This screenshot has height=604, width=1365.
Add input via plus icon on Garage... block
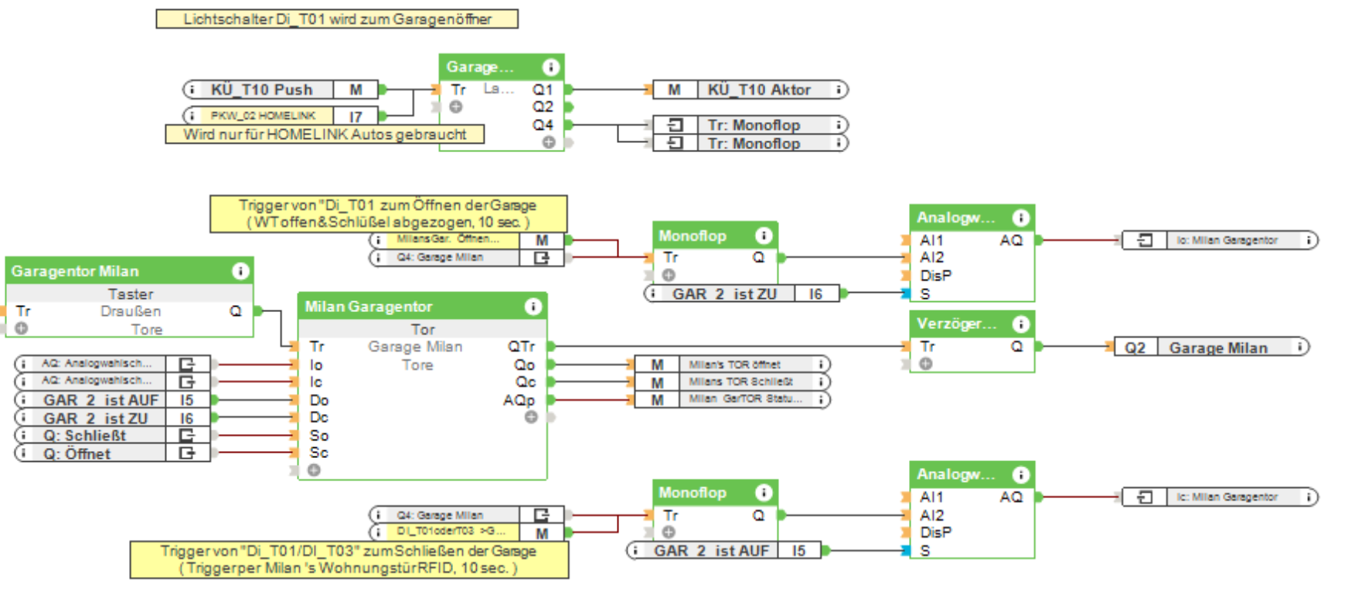(x=456, y=107)
